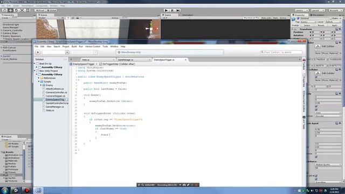This screenshot has width=345, height=194.
Task: Expand Camera_Controller in Hierarchy
Action: click(x=2, y=30)
